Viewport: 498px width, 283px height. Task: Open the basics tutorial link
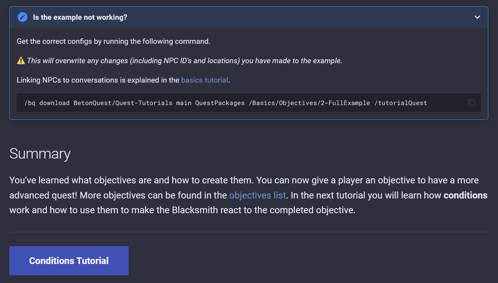click(x=205, y=80)
